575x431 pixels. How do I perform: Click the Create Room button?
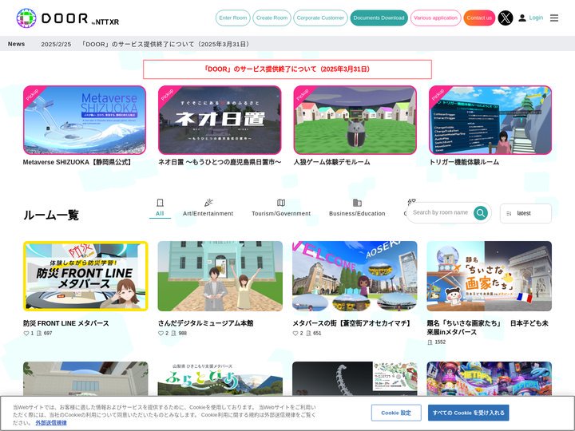point(272,18)
